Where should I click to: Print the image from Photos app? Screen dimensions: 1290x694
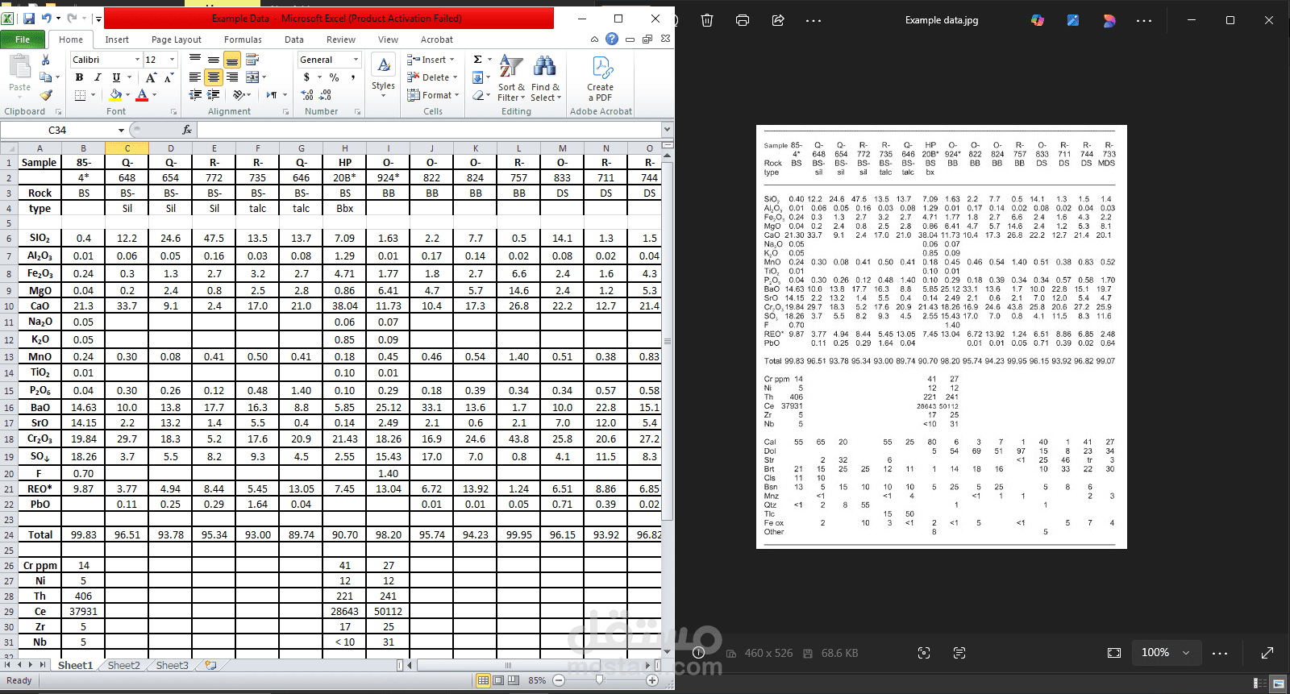pos(743,20)
